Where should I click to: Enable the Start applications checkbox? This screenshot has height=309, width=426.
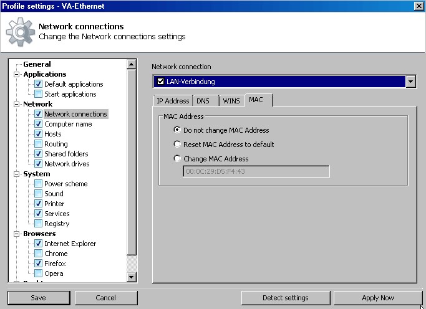click(38, 94)
